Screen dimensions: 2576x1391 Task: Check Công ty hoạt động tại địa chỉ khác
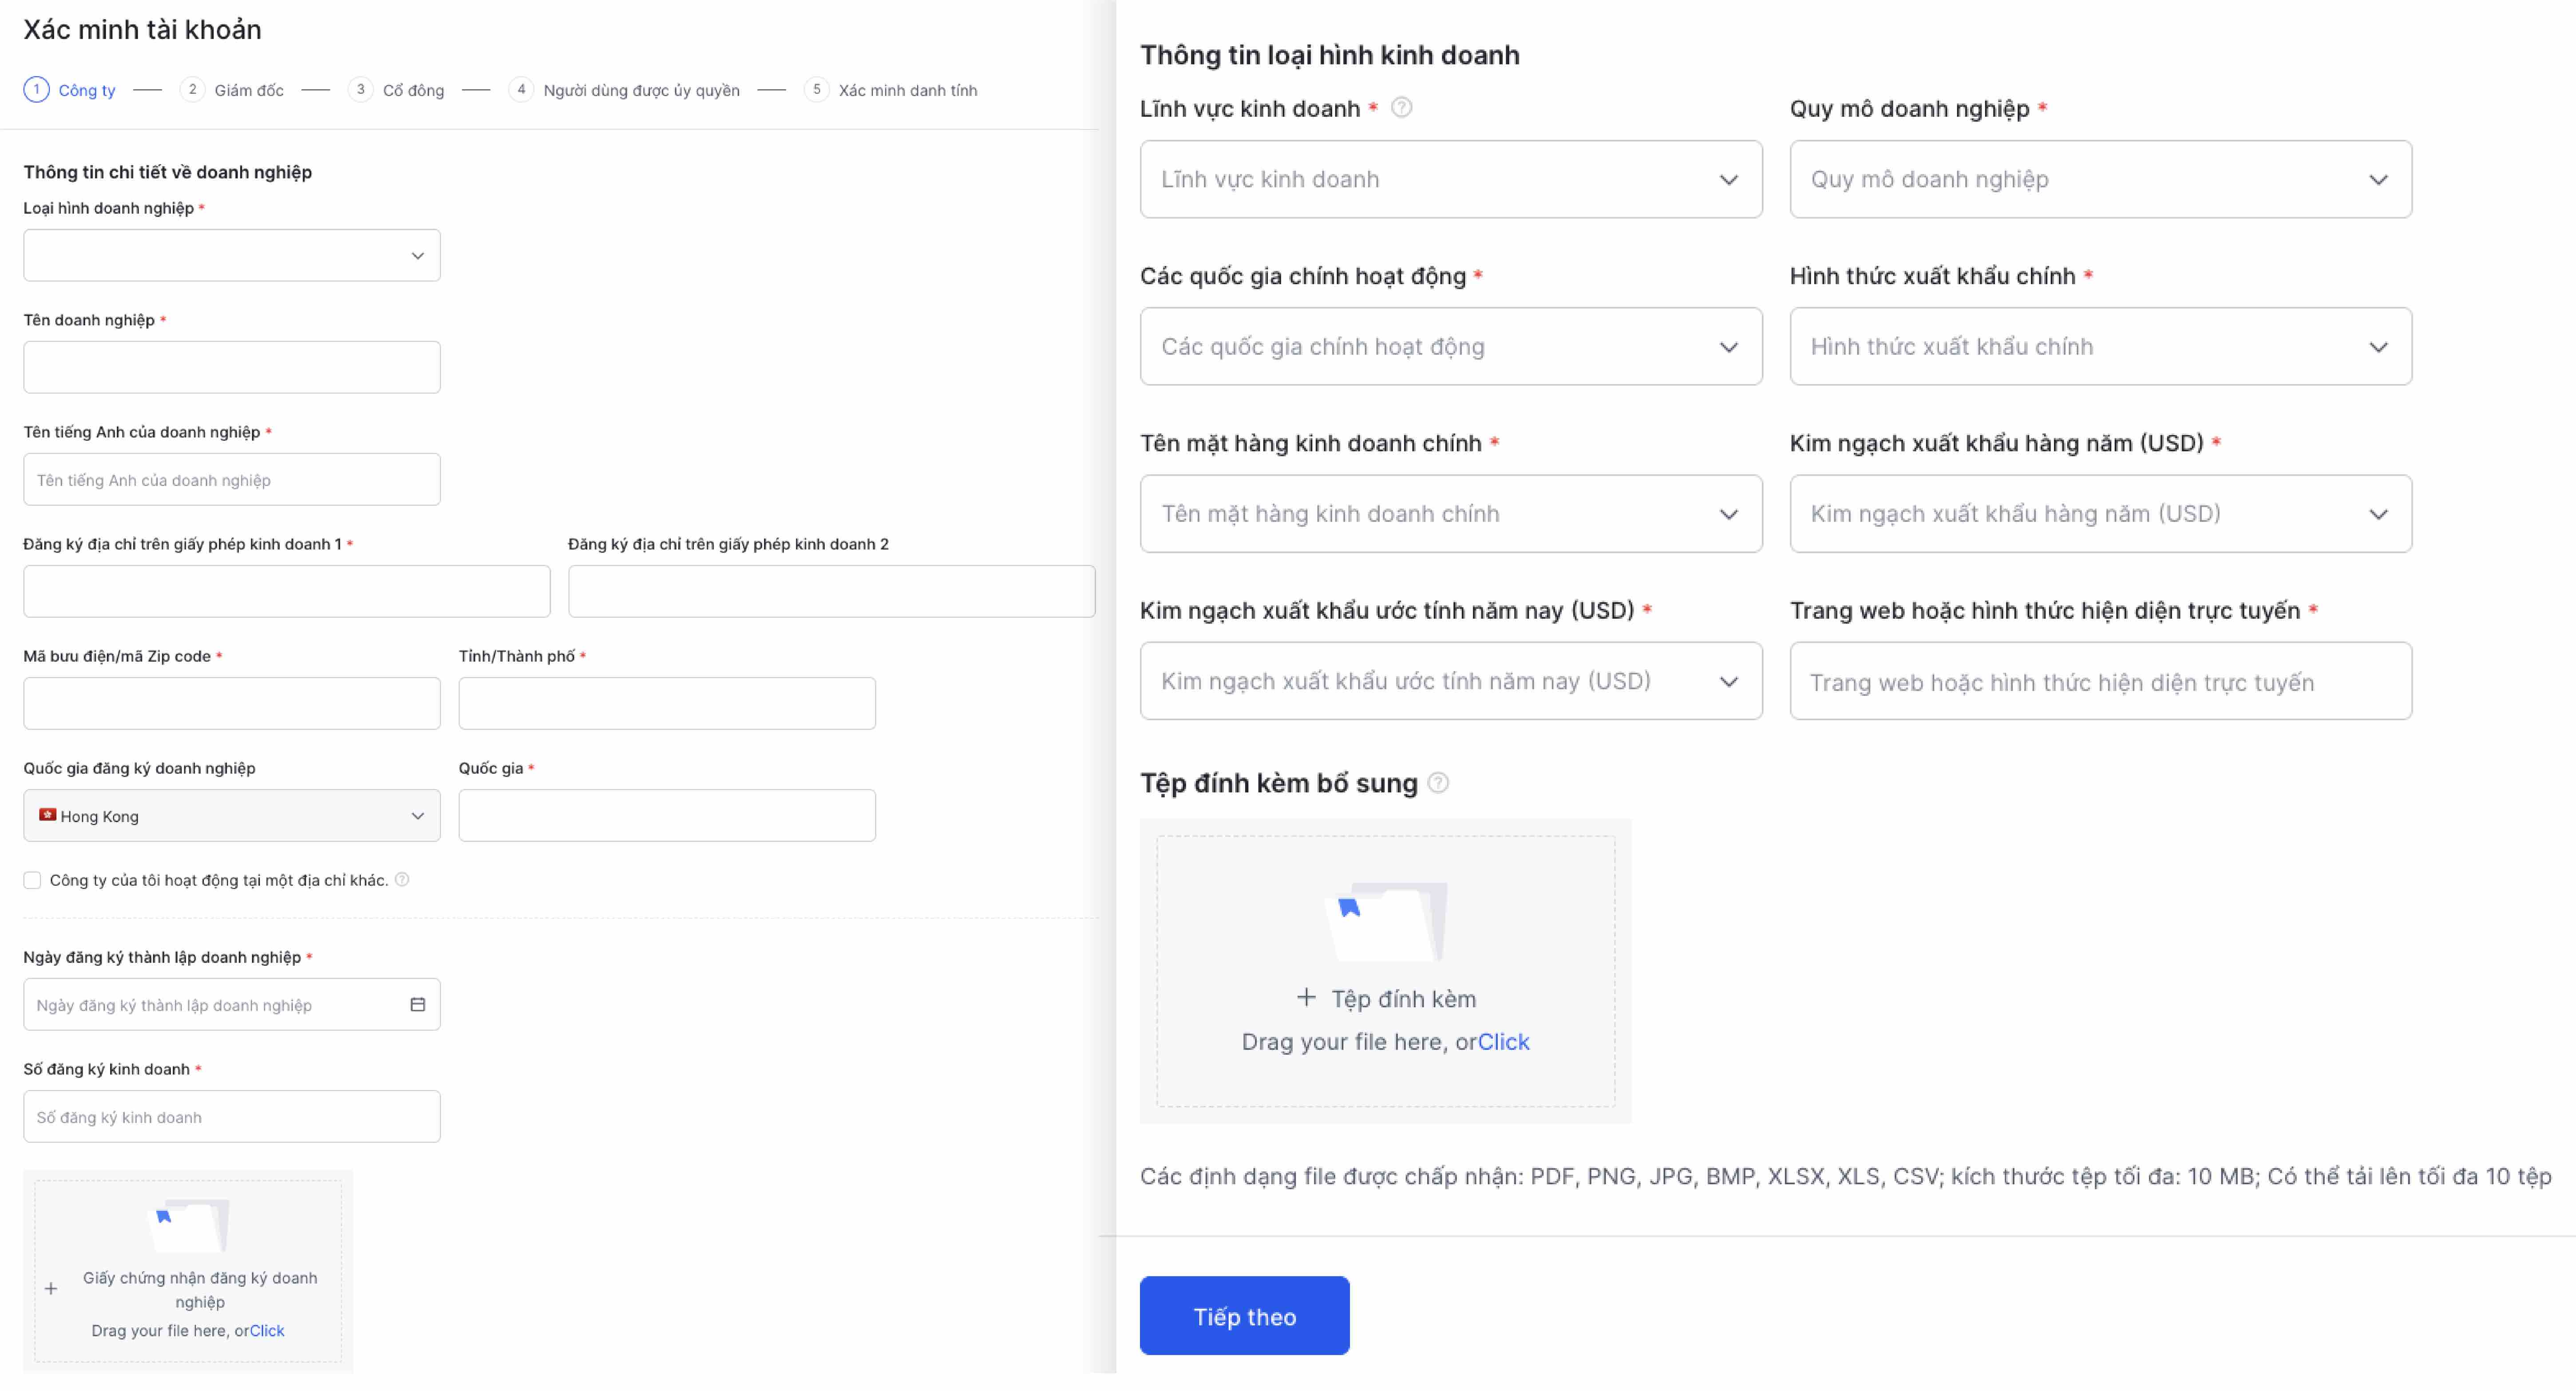pos(32,880)
